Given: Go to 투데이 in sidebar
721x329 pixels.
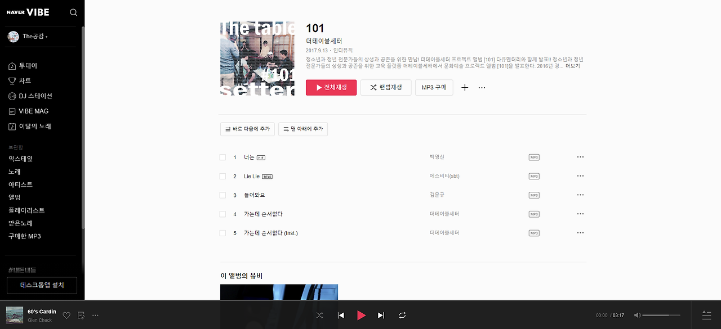Looking at the screenshot, I should [23, 66].
